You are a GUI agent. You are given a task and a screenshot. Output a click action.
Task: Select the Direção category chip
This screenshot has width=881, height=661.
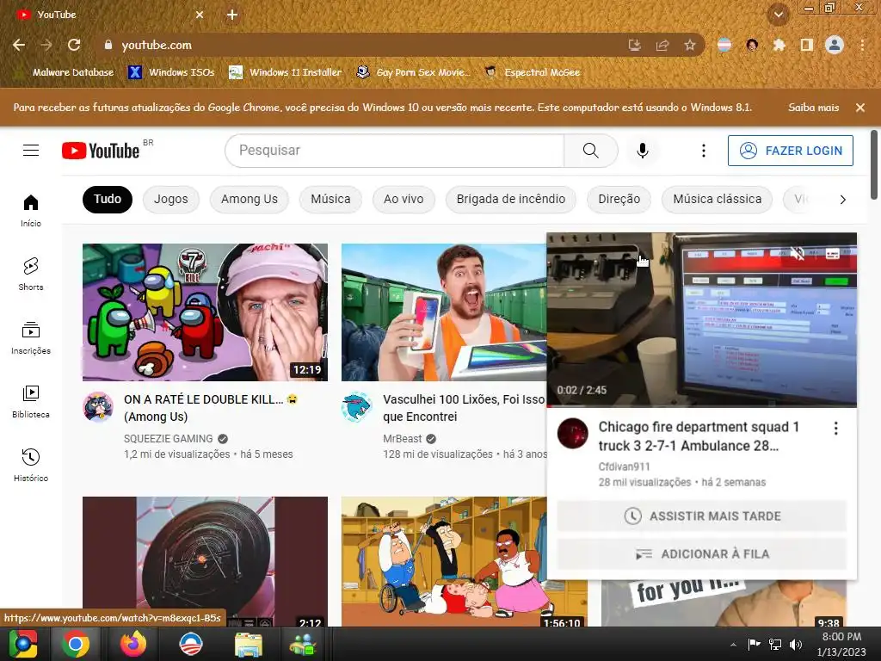[619, 199]
